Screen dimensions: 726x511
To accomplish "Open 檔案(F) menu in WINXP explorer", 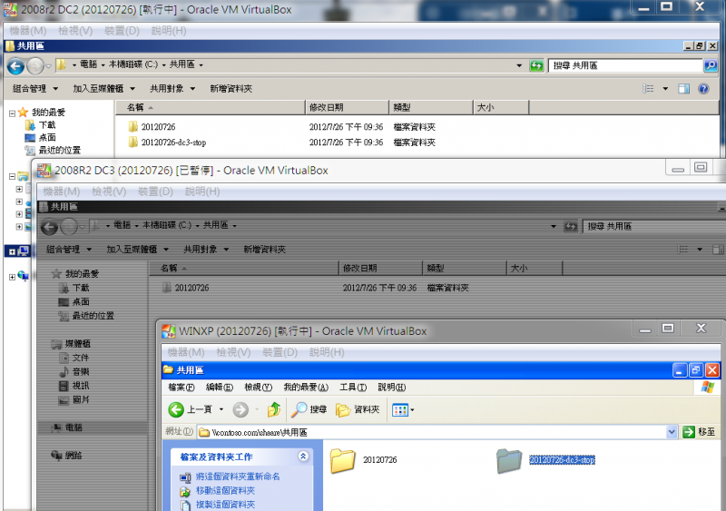I will coord(181,388).
